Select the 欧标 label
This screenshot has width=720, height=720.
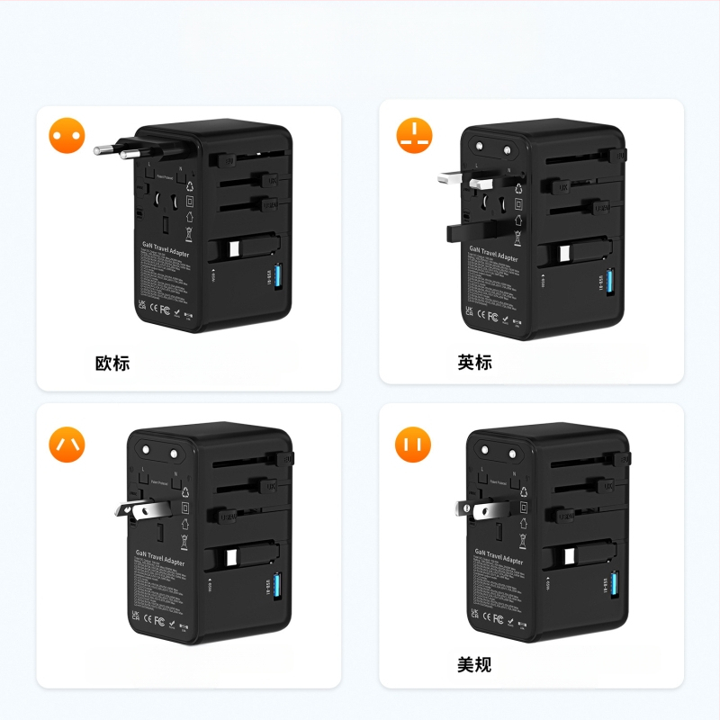point(112,364)
